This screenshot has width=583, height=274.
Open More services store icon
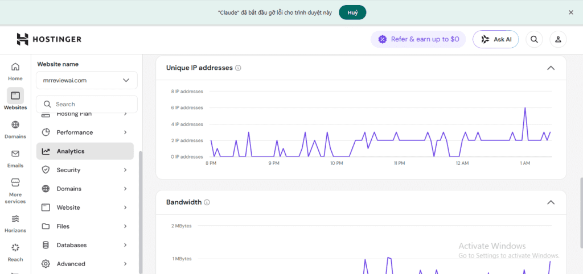coord(15,182)
